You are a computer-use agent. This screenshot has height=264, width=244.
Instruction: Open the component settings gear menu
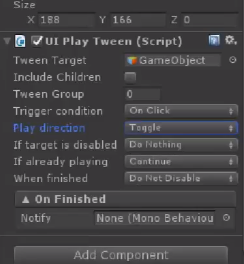231,40
